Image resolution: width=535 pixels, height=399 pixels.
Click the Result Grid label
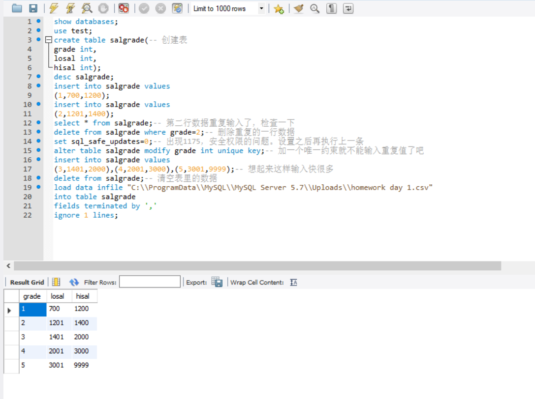pos(27,282)
